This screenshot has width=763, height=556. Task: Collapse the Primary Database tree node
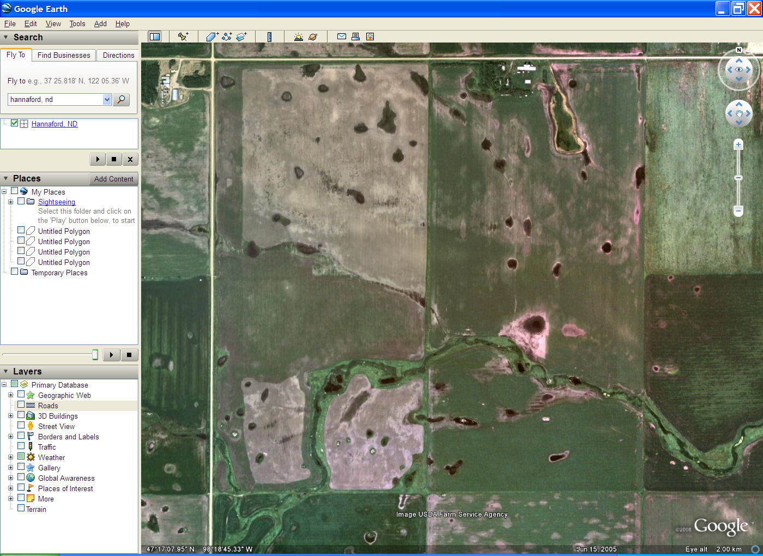point(4,385)
